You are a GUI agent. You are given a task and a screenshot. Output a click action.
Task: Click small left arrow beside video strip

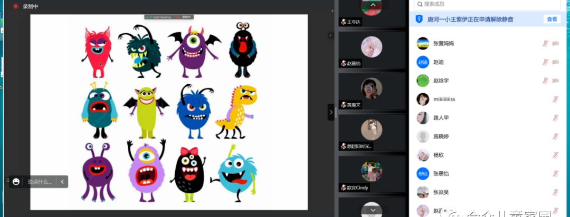330,35
